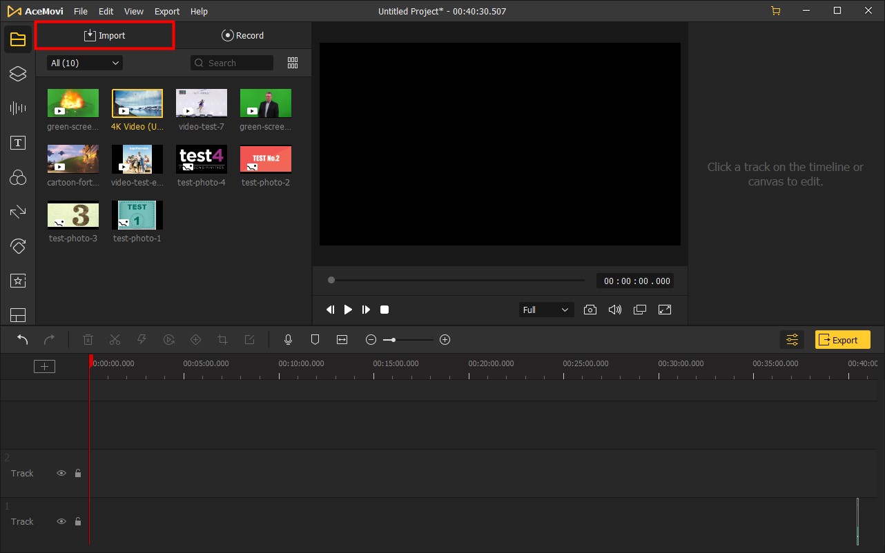Expand the All (10) media filter dropdown
885x553 pixels.
tap(84, 63)
